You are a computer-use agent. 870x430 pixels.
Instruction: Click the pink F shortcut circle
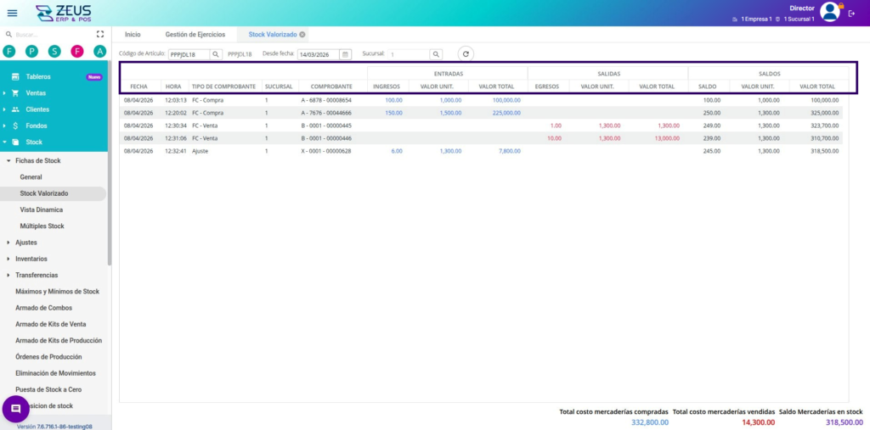pyautogui.click(x=77, y=52)
